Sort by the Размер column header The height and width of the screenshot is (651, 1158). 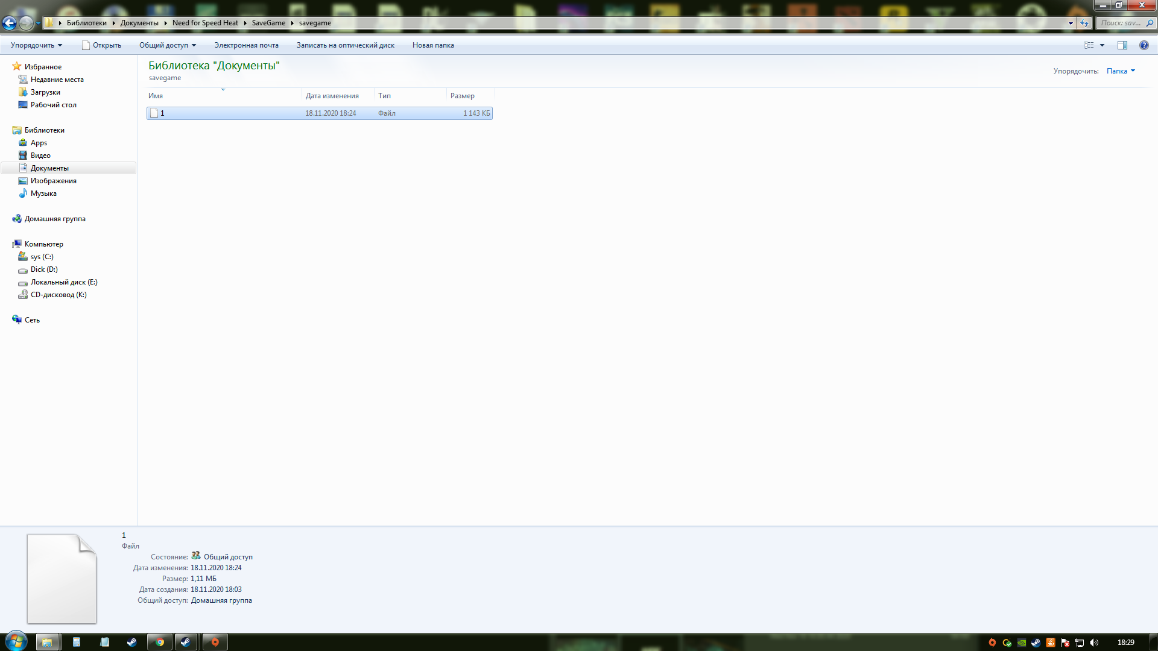click(x=463, y=96)
